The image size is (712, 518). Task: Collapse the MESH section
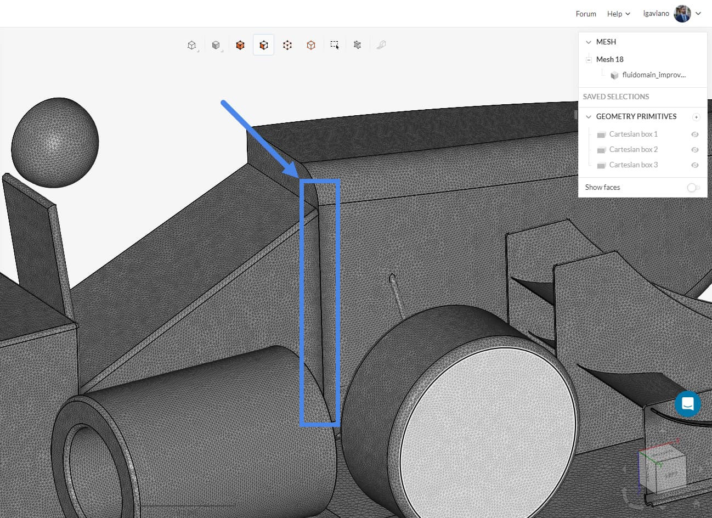click(589, 42)
